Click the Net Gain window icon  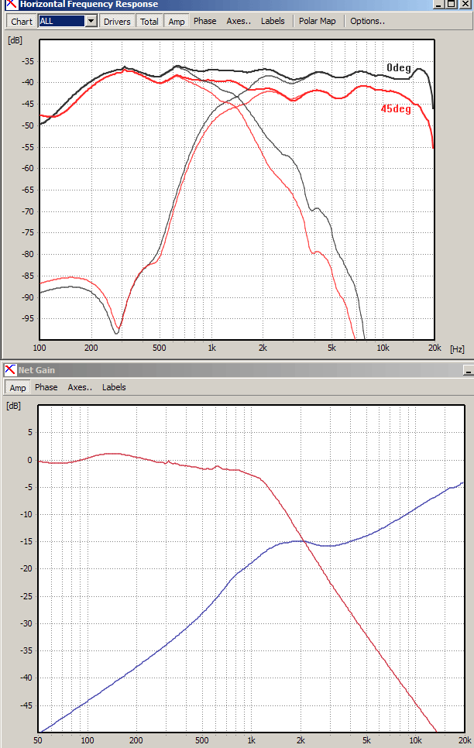(x=10, y=369)
